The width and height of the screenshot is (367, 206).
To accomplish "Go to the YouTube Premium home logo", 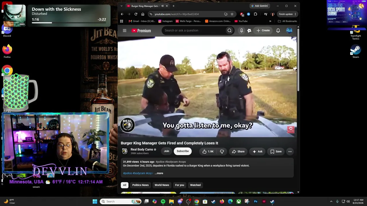I will [141, 31].
